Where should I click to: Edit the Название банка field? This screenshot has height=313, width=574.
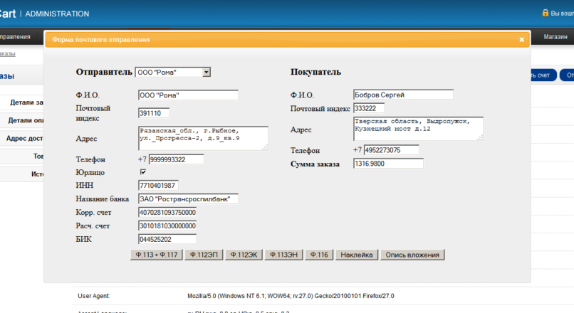point(188,199)
